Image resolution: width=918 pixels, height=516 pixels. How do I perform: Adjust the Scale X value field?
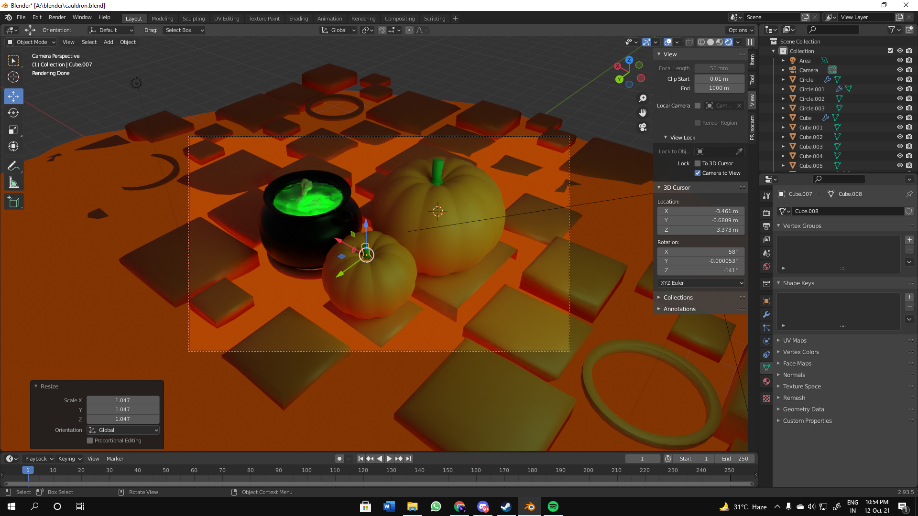(x=123, y=400)
